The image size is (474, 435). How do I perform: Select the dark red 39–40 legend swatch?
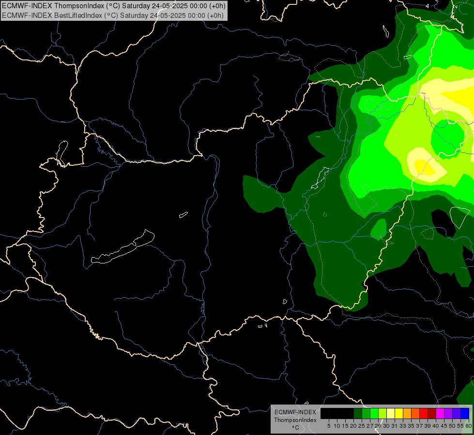pyautogui.click(x=432, y=413)
